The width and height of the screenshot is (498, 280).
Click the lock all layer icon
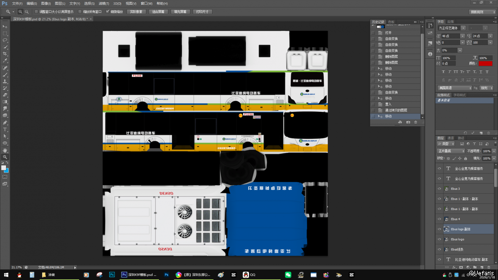coord(465,159)
